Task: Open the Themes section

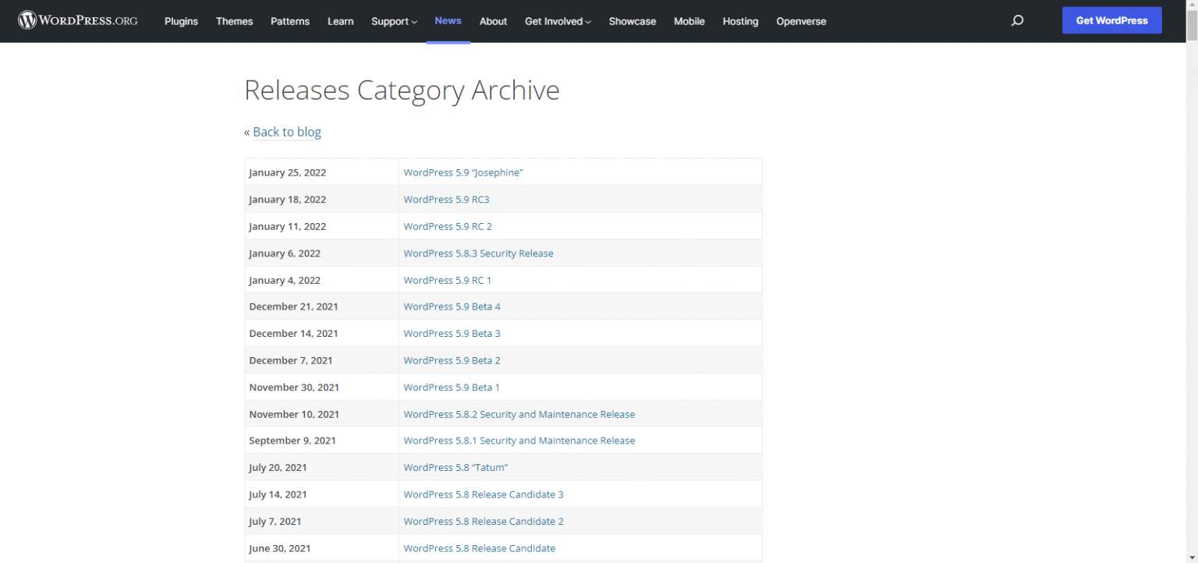Action: point(234,21)
